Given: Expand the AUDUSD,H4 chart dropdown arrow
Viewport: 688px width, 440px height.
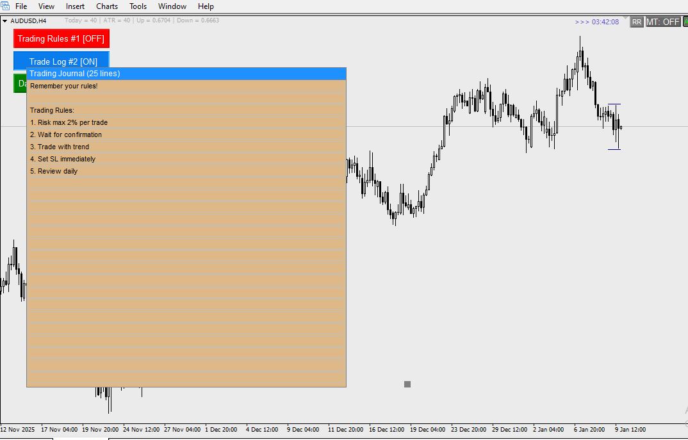Looking at the screenshot, I should [x=5, y=20].
